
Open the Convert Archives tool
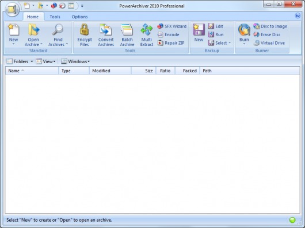click(106, 35)
